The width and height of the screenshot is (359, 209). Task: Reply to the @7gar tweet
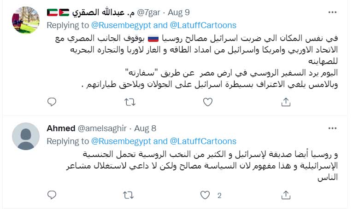coord(52,102)
